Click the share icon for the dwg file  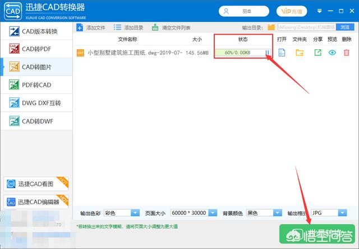pos(317,53)
